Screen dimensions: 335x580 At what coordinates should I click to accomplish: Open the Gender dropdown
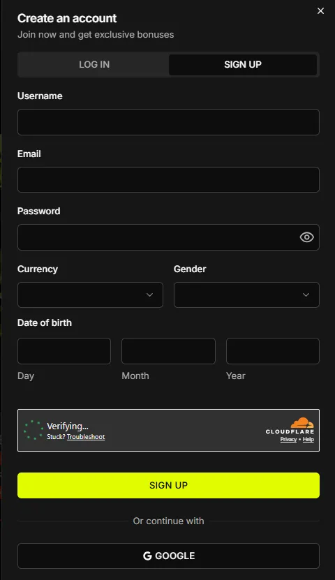pyautogui.click(x=246, y=295)
